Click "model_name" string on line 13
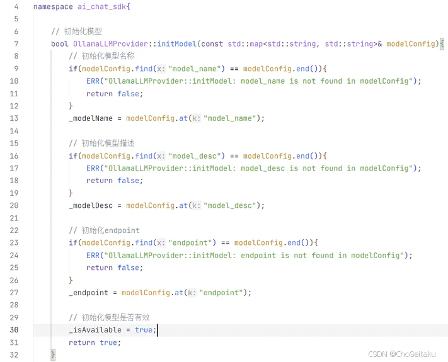The image size is (448, 362). (230, 118)
